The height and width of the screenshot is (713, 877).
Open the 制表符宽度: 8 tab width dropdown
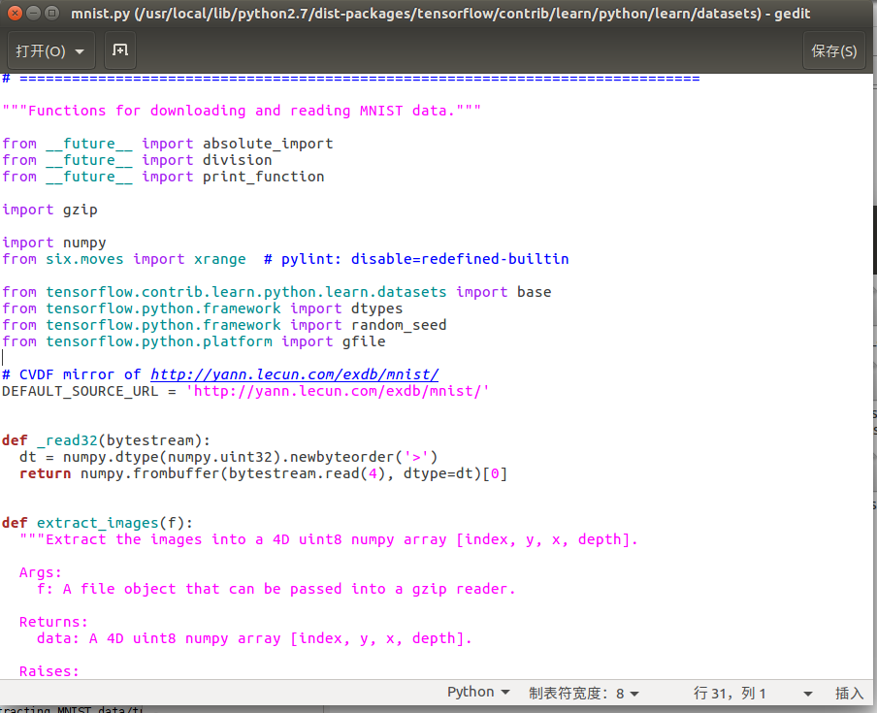coord(584,694)
